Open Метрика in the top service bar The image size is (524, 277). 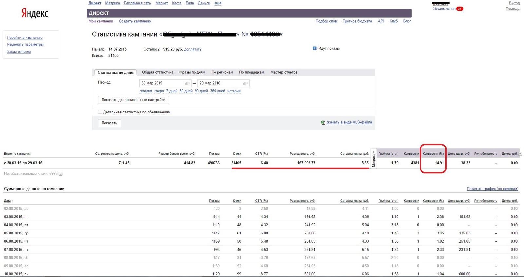[112, 3]
